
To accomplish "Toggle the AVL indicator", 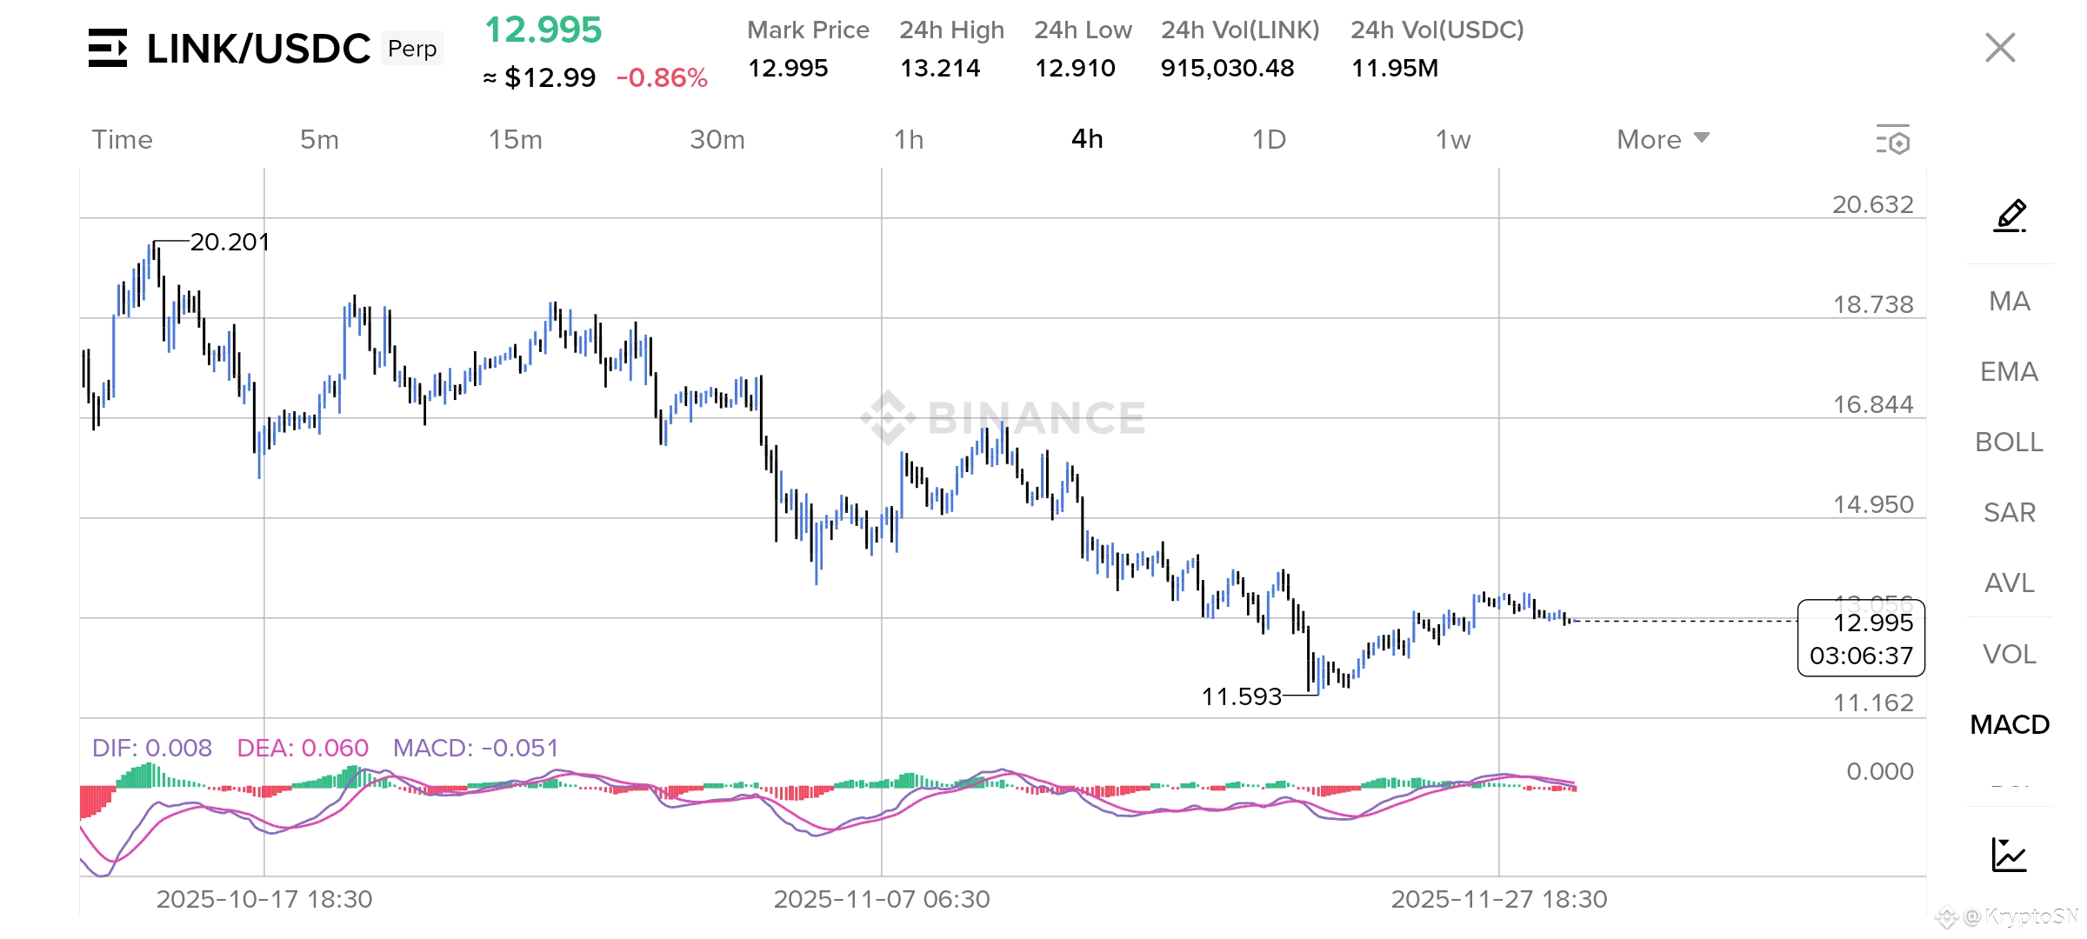I will click(2010, 583).
